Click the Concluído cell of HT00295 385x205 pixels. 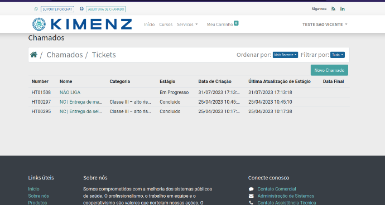click(170, 111)
